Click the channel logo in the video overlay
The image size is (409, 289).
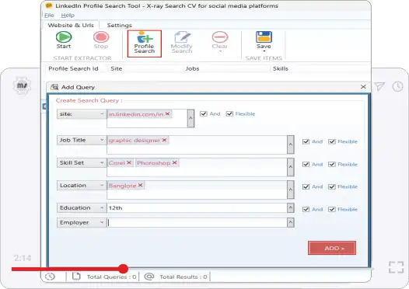(22, 85)
